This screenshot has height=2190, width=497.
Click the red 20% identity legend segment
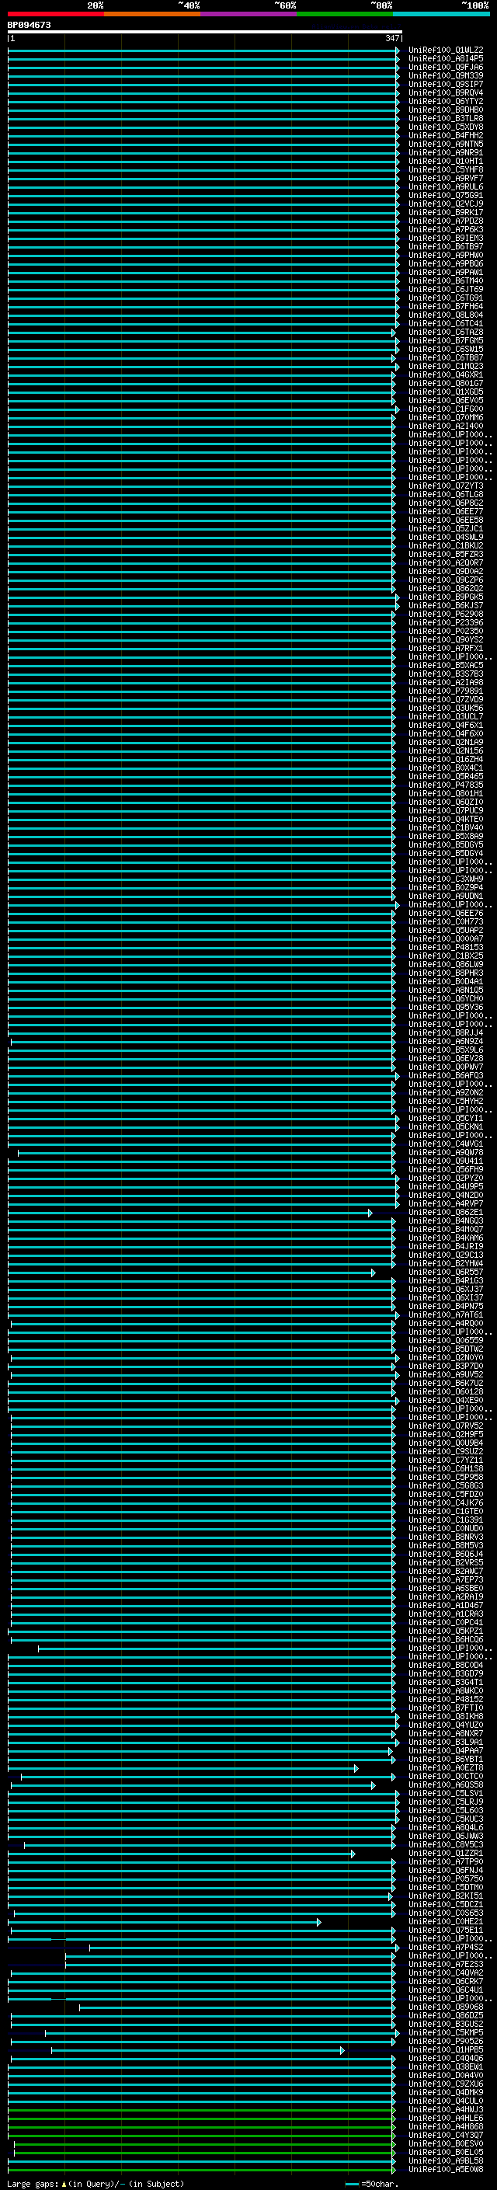coord(55,14)
